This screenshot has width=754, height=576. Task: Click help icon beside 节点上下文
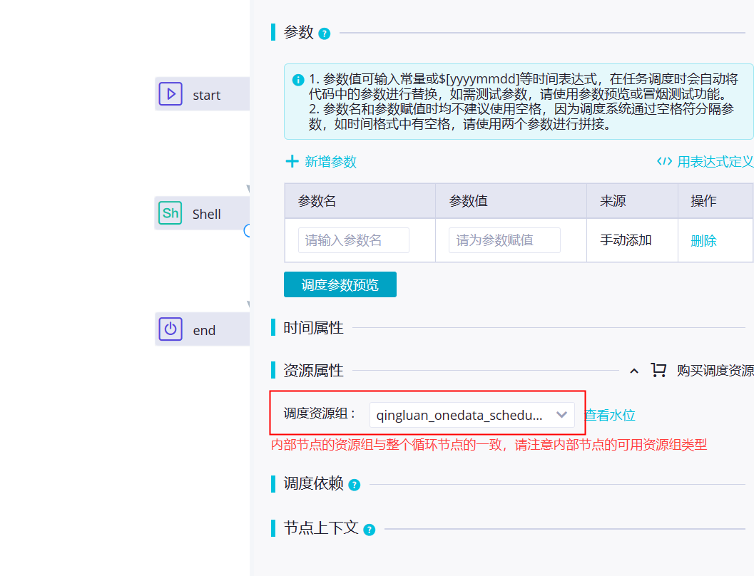point(370,530)
